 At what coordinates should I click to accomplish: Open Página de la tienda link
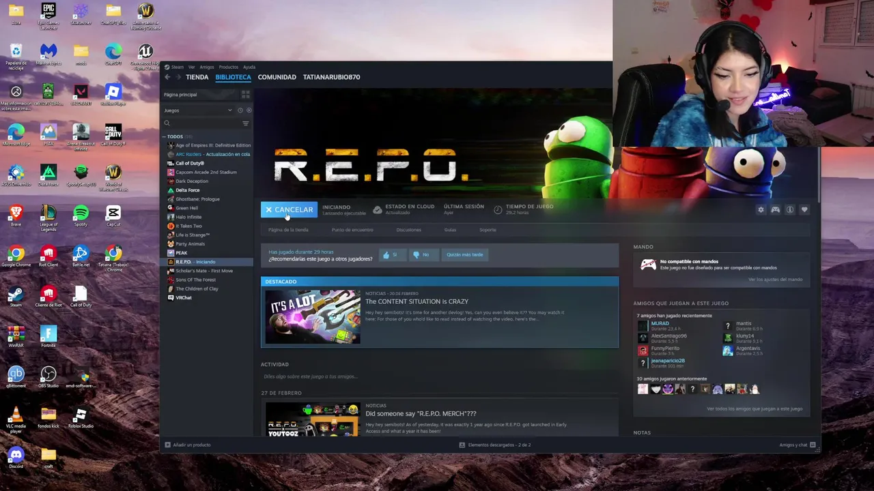click(288, 230)
